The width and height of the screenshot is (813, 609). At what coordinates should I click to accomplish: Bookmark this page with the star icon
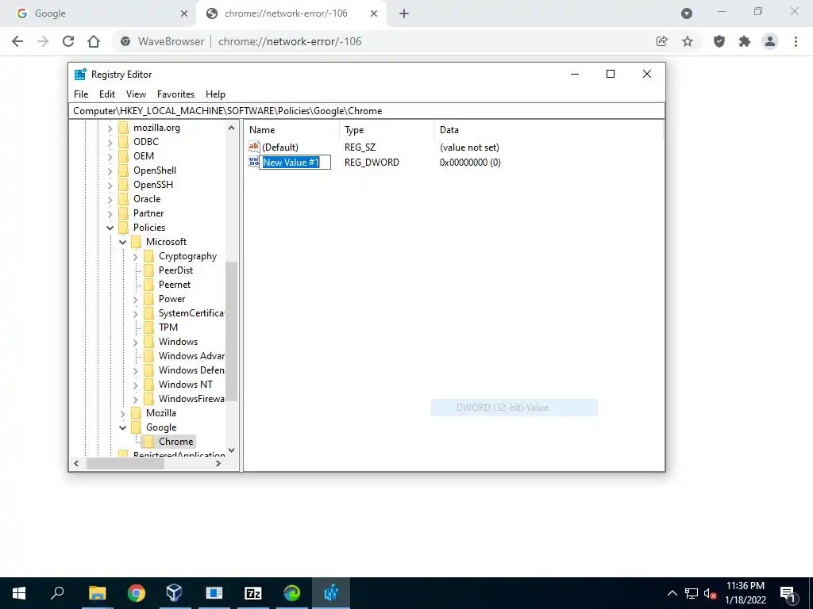click(x=688, y=41)
